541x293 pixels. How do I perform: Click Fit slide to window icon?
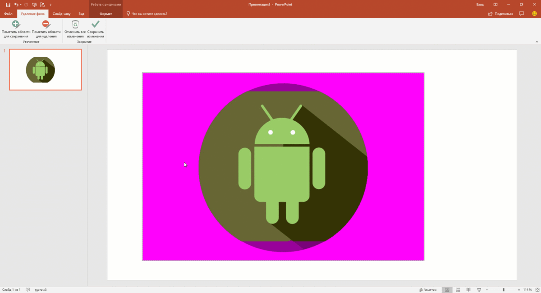click(536, 290)
